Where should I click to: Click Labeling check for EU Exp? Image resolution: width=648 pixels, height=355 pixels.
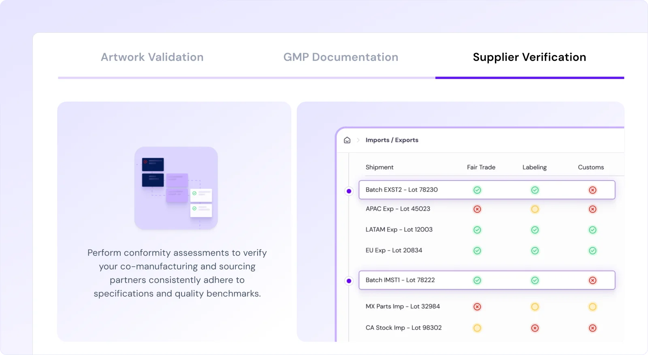(535, 250)
